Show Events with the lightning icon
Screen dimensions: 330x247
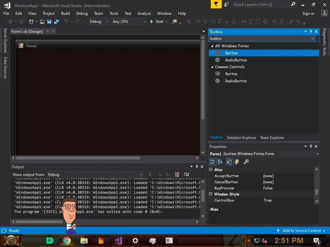(237, 162)
